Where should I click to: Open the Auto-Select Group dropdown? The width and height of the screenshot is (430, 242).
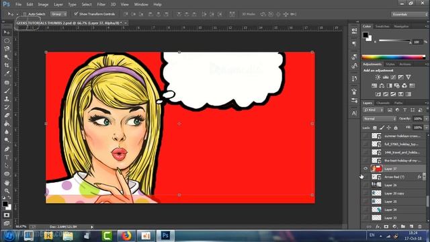pos(58,14)
